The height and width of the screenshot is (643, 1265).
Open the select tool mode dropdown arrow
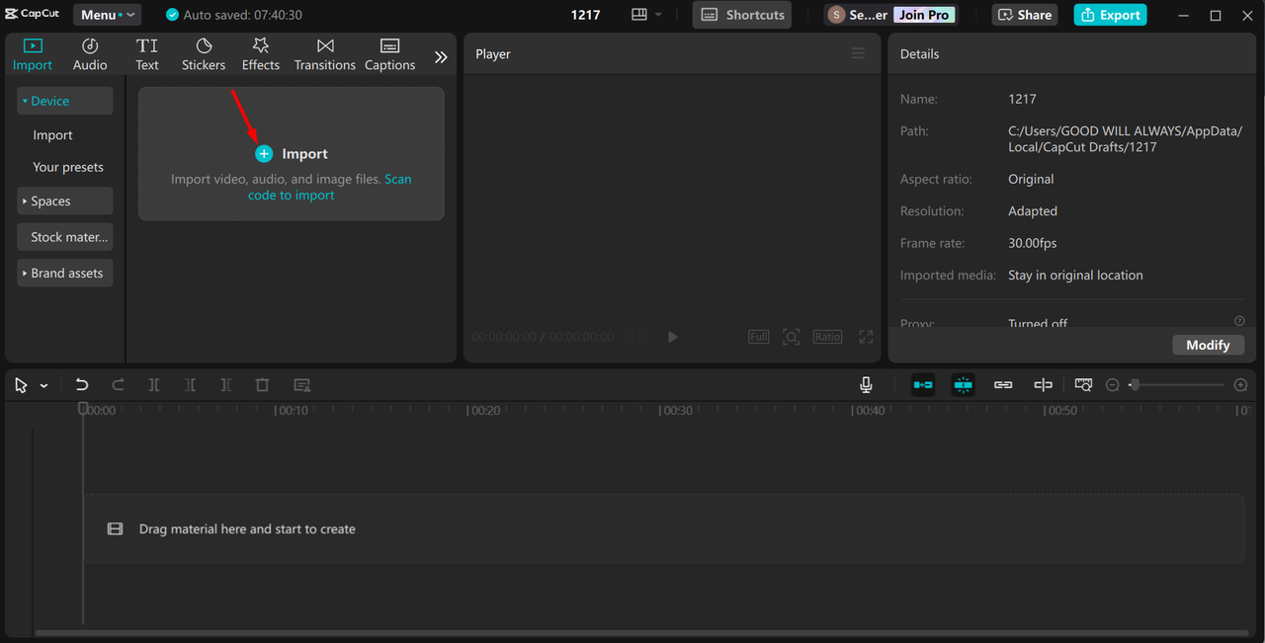tap(43, 386)
